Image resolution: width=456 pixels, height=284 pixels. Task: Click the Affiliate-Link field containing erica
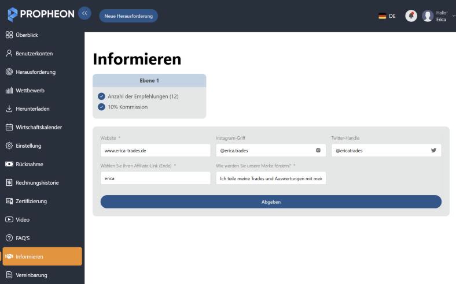[x=155, y=178]
